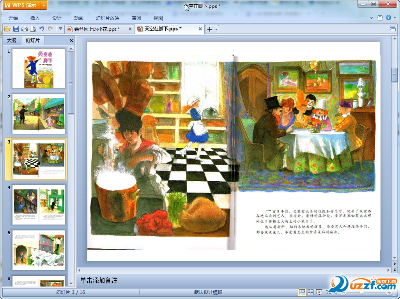Select slide 5 thumbnail
The height and width of the screenshot is (299, 400).
click(x=39, y=250)
